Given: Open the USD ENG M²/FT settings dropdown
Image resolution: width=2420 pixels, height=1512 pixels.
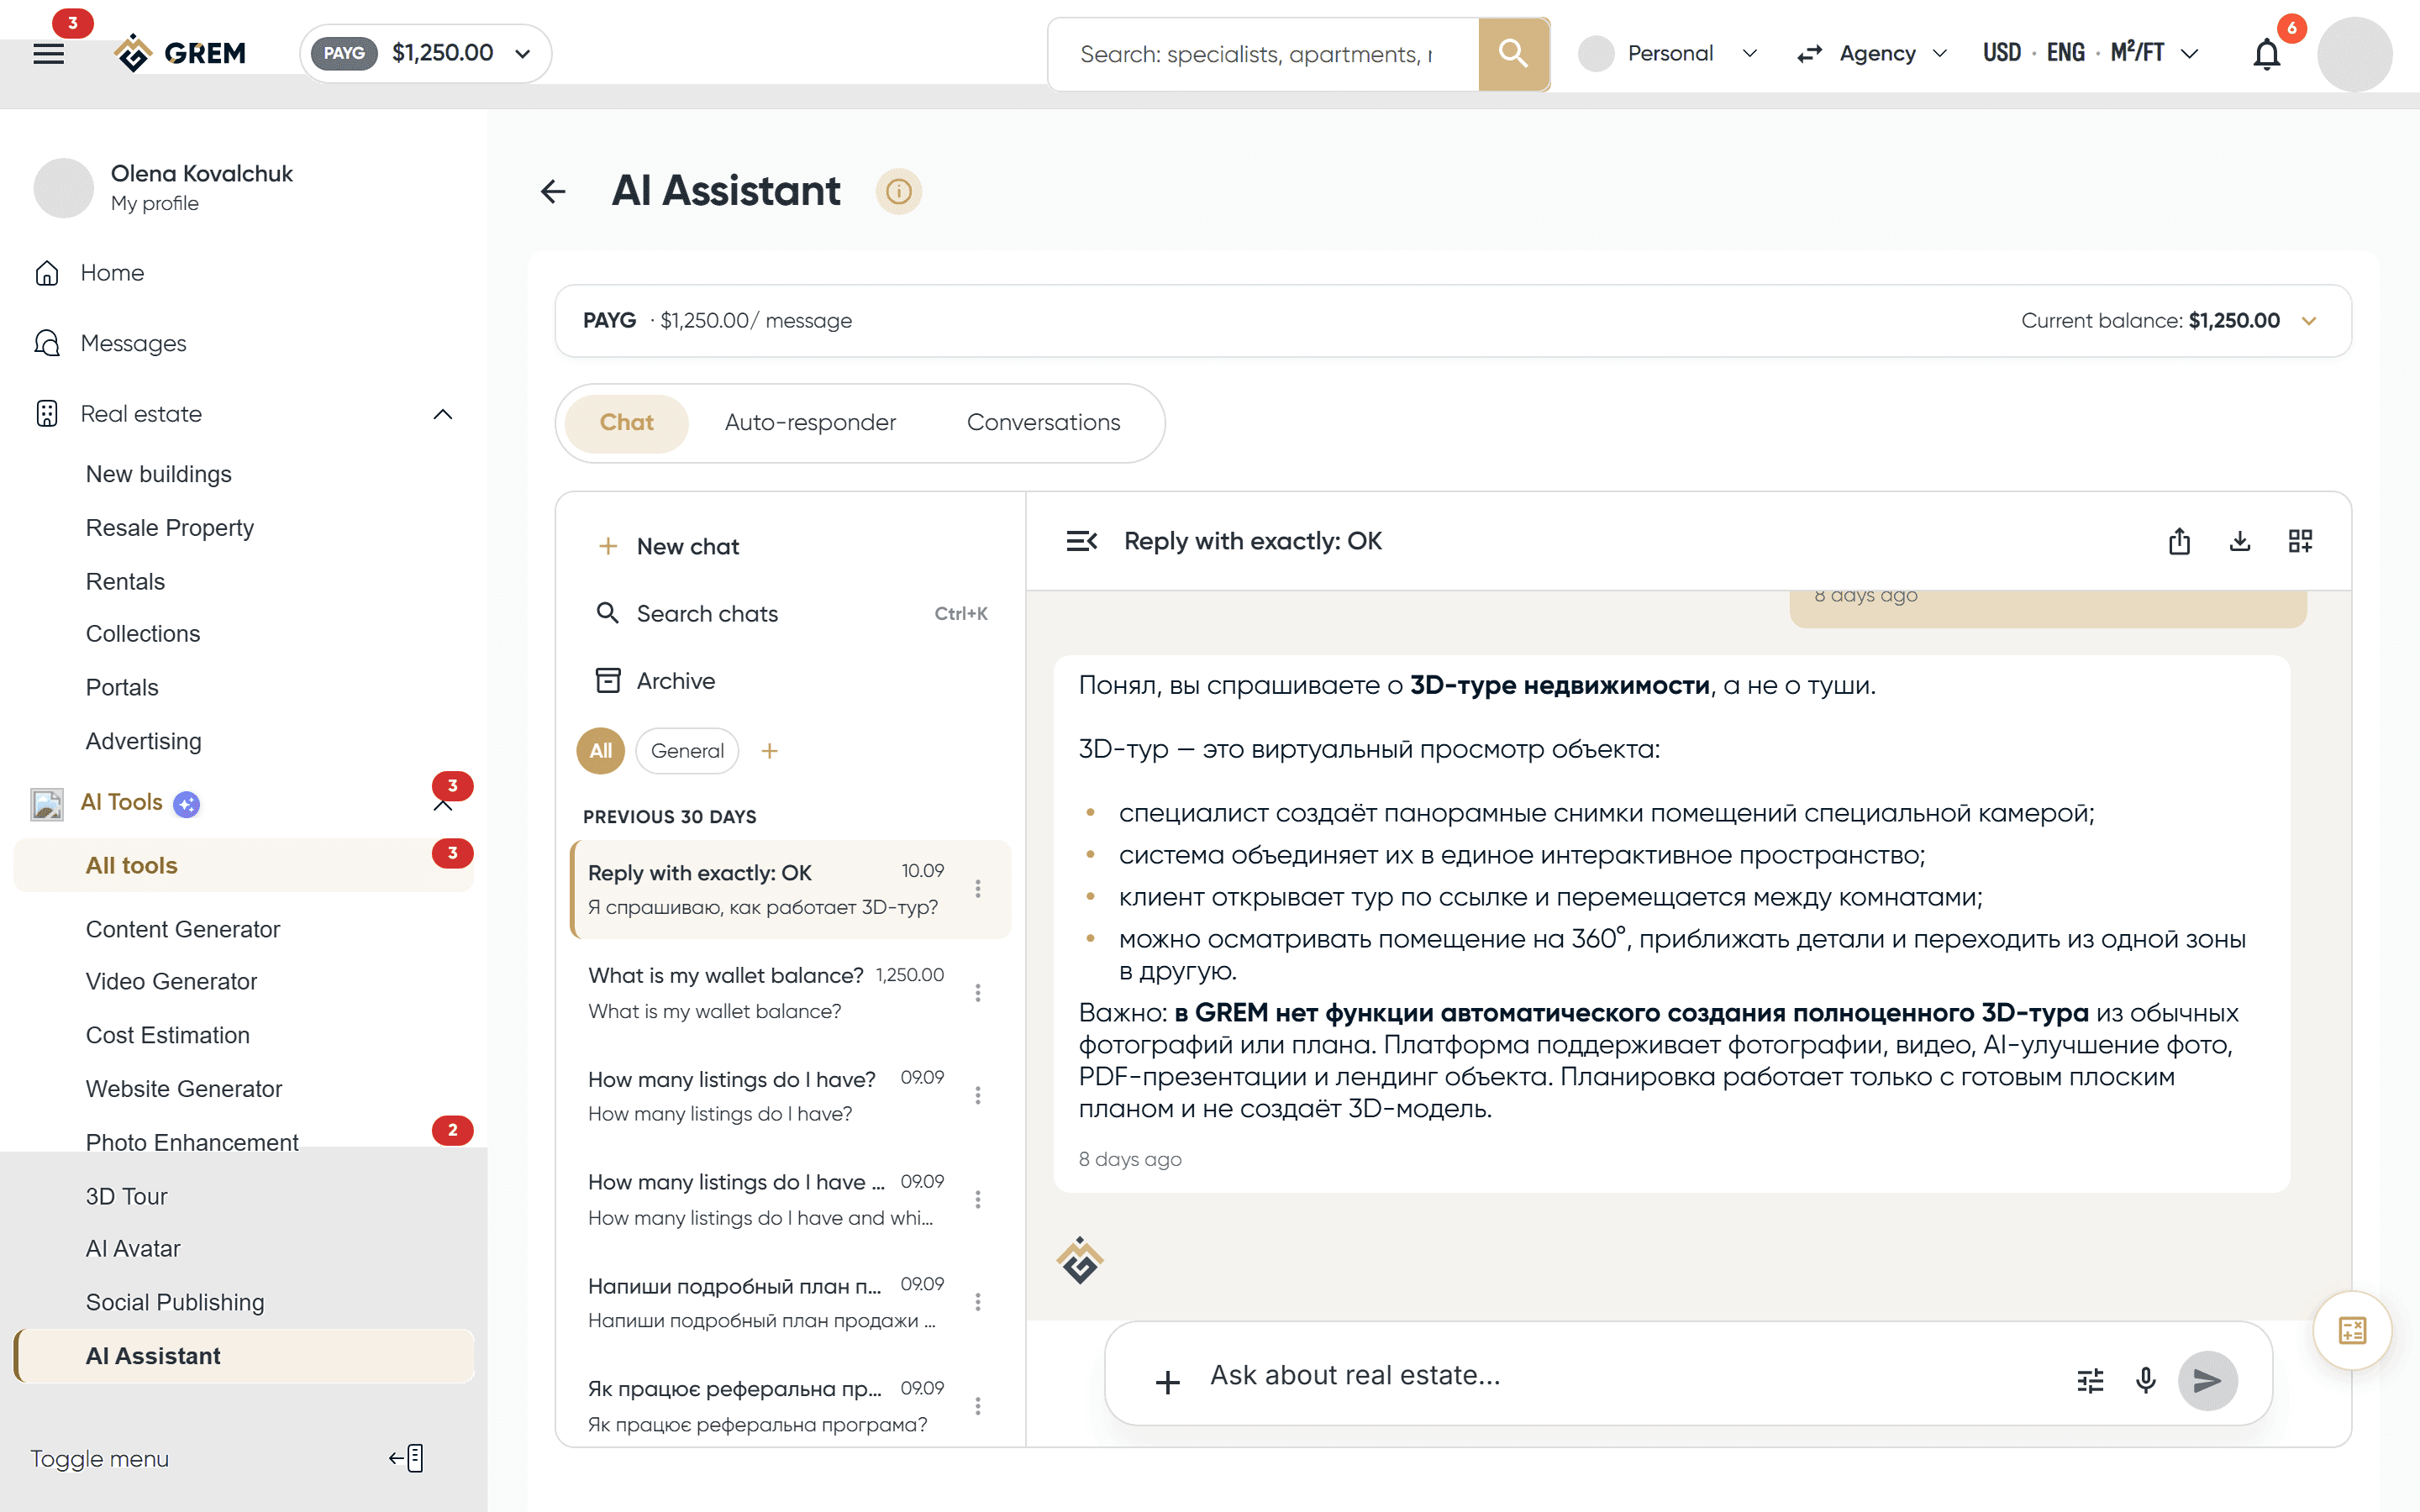Looking at the screenshot, I should coord(2090,53).
